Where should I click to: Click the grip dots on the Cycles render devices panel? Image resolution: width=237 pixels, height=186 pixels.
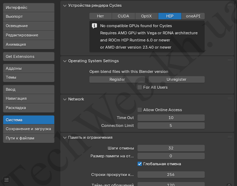[x=229, y=5]
